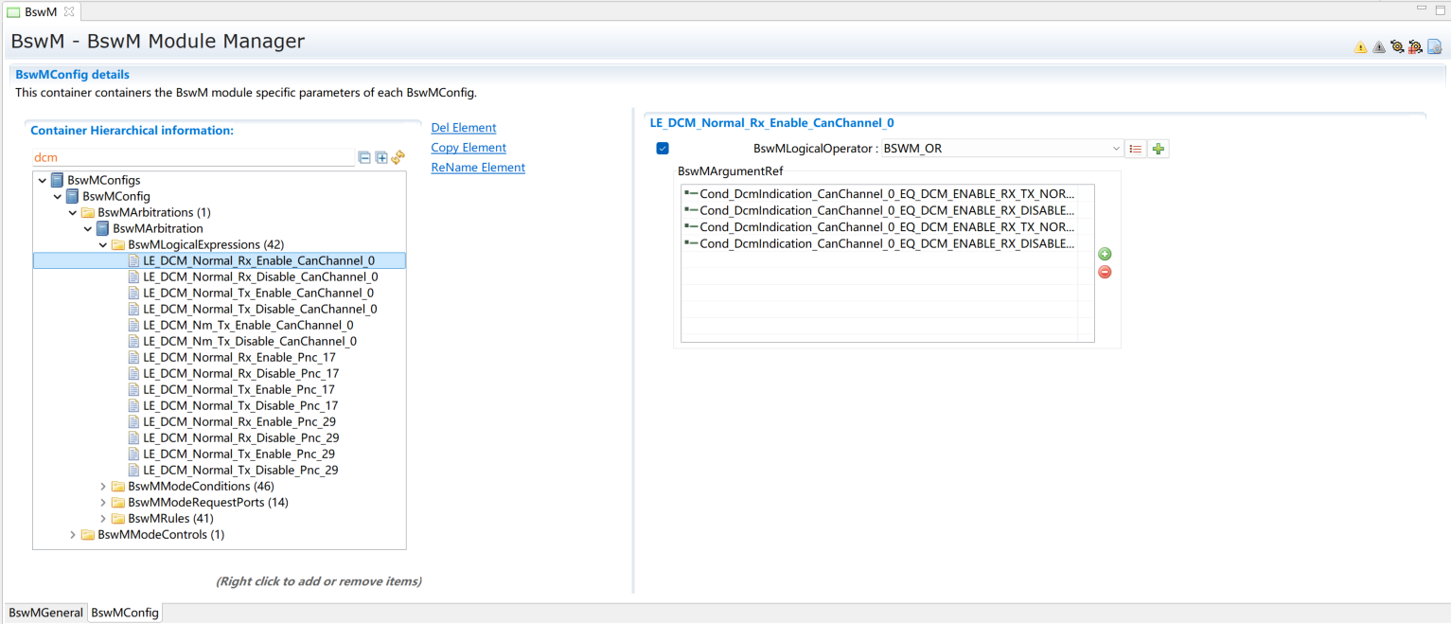Viewport: 1451px width, 624px height.
Task: Click the dcm filter text field
Action: pyautogui.click(x=189, y=158)
